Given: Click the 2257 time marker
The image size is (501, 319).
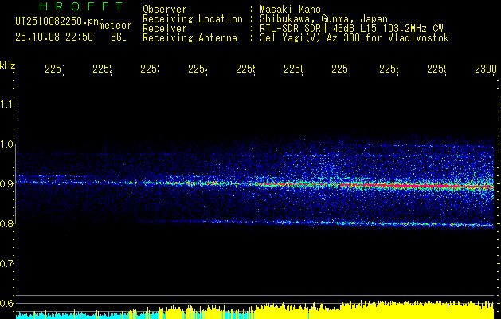Looking at the screenshot, I should coord(341,69).
